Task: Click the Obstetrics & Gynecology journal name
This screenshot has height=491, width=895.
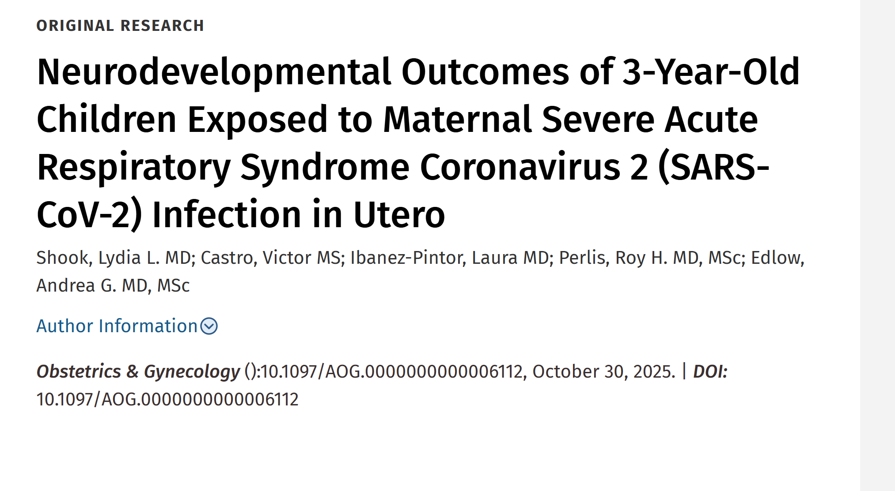Action: pos(138,371)
